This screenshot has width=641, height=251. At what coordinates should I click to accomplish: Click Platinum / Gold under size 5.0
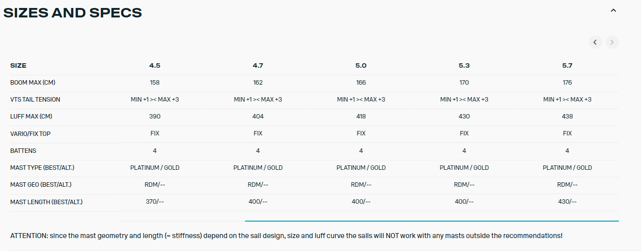tap(361, 168)
